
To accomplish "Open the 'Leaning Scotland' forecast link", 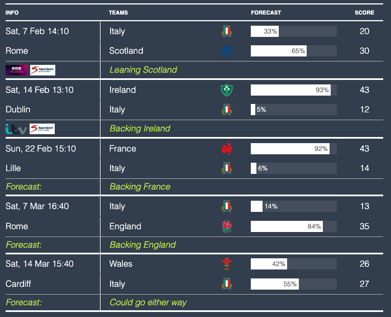I will (x=143, y=70).
